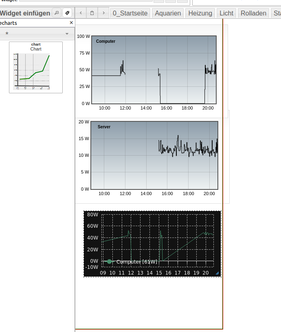Open the 0_Startseite view tab

(x=130, y=13)
